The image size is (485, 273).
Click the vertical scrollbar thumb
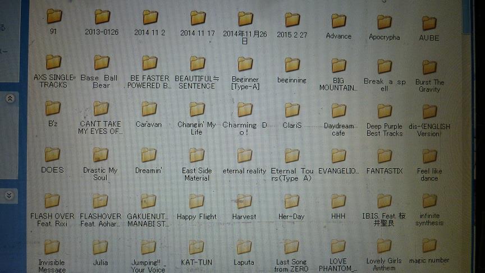tap(466, 17)
